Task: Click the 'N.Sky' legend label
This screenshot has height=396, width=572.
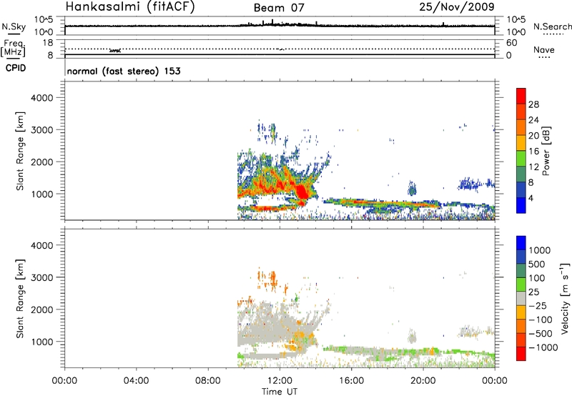Action: (14, 26)
